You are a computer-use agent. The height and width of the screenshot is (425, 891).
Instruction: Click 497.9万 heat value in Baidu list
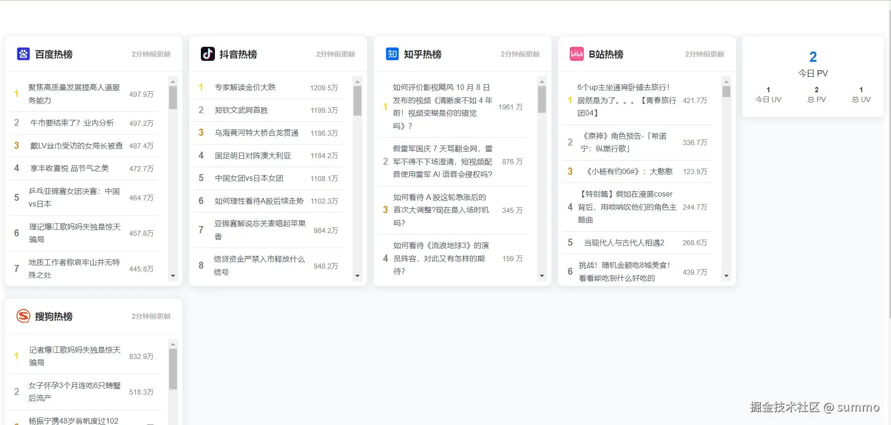tap(141, 94)
